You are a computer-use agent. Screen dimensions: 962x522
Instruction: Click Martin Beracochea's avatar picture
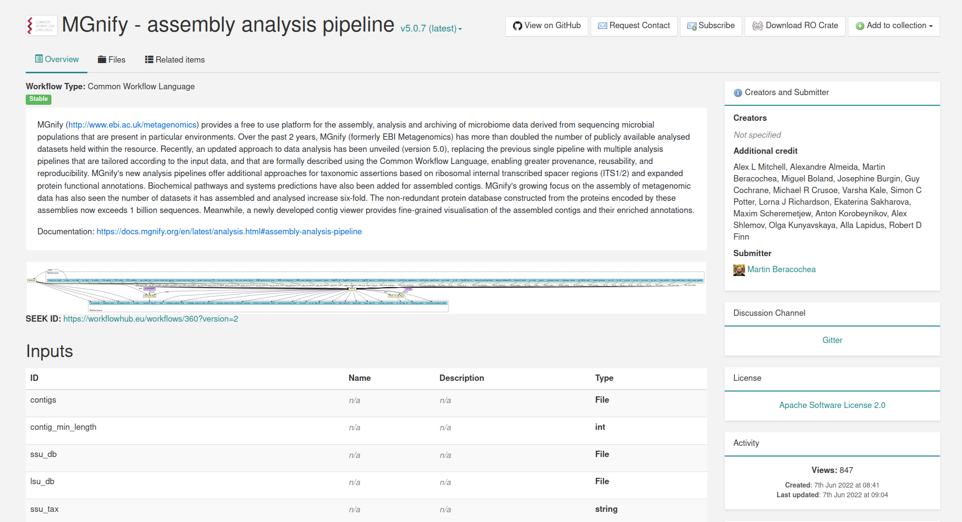tap(739, 270)
